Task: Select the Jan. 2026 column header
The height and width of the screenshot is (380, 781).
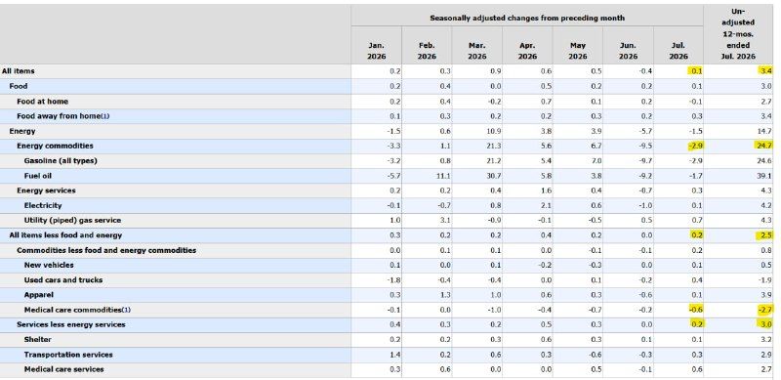Action: [376, 51]
